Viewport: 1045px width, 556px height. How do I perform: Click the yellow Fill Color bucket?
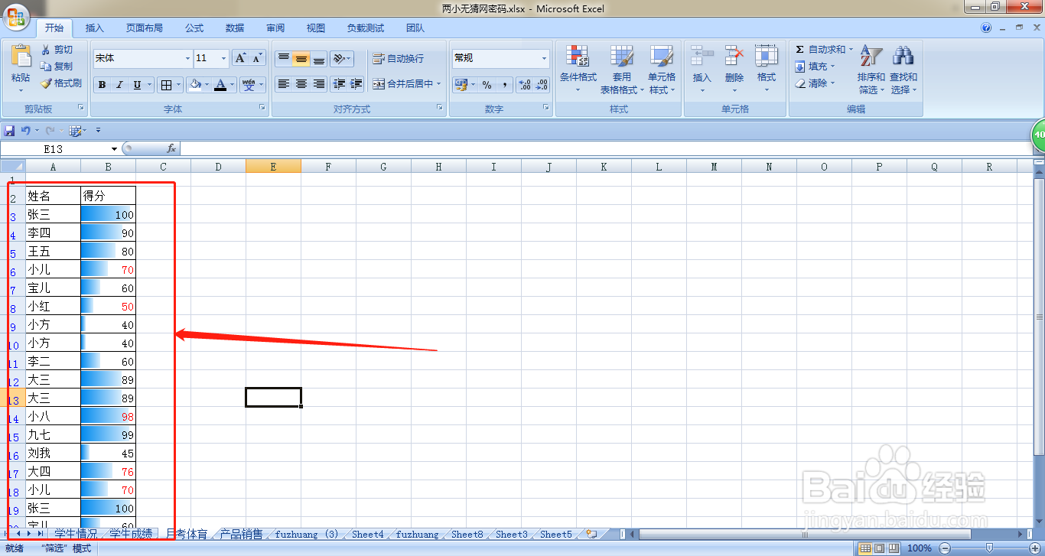click(x=195, y=85)
